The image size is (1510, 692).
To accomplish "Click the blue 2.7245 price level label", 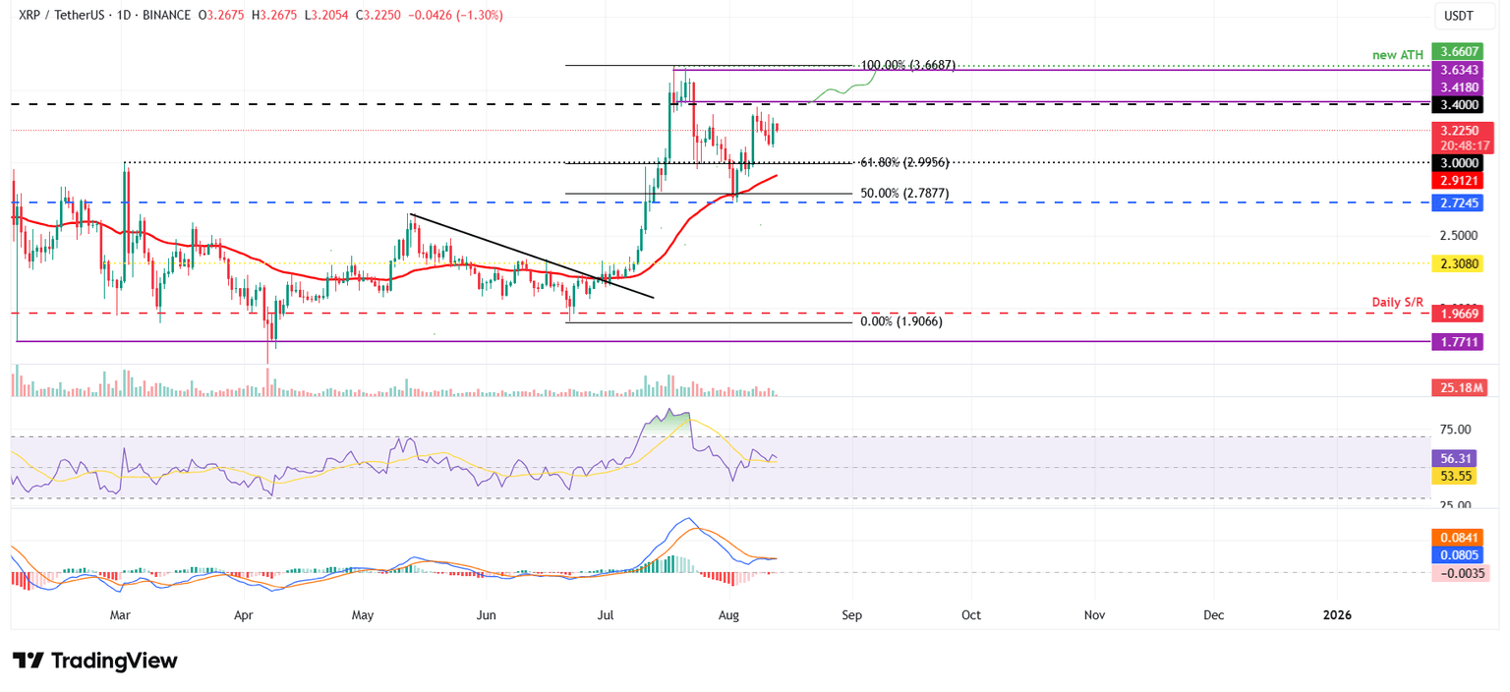I will click(1460, 202).
